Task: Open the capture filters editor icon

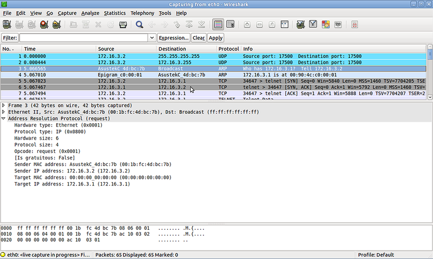Action: [301, 24]
